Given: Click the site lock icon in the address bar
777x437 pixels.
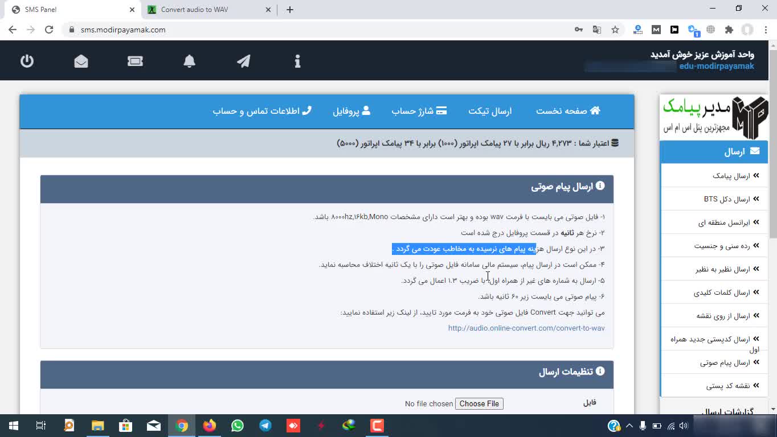Looking at the screenshot, I should point(72,30).
